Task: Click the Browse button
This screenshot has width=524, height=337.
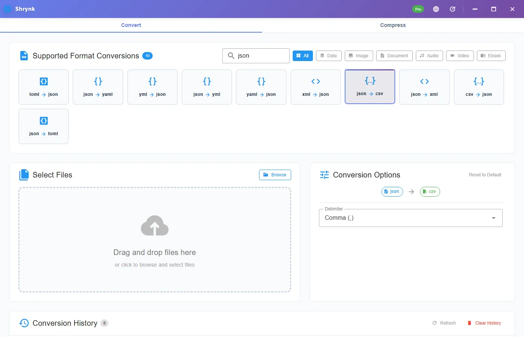Action: pos(275,175)
